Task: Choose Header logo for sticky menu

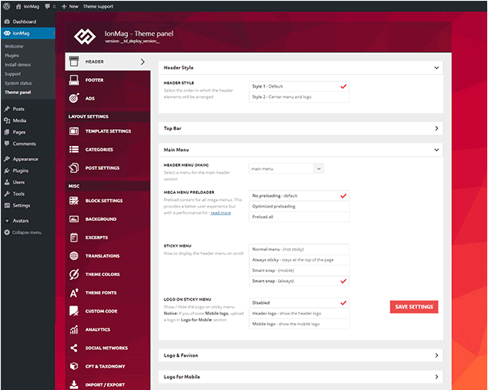Action: (x=299, y=313)
